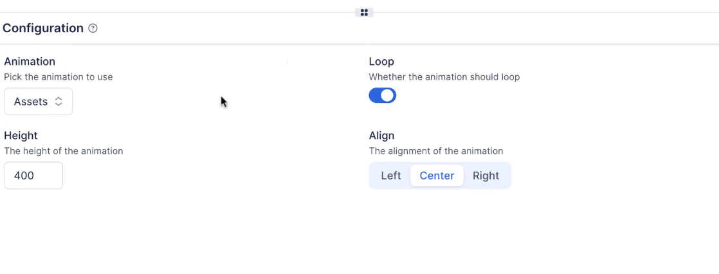Click the up-down chevron in Assets selector
The image size is (719, 274).
coord(59,102)
